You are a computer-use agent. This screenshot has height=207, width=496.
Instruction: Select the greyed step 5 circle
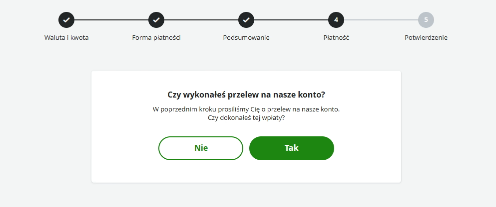point(426,20)
